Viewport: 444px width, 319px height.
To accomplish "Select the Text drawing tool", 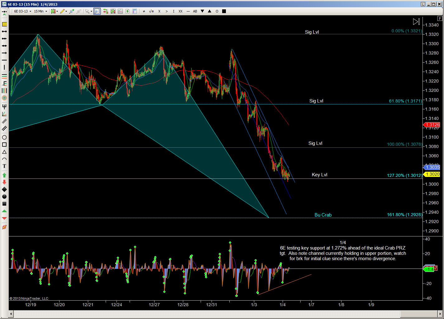I will click(x=4, y=166).
